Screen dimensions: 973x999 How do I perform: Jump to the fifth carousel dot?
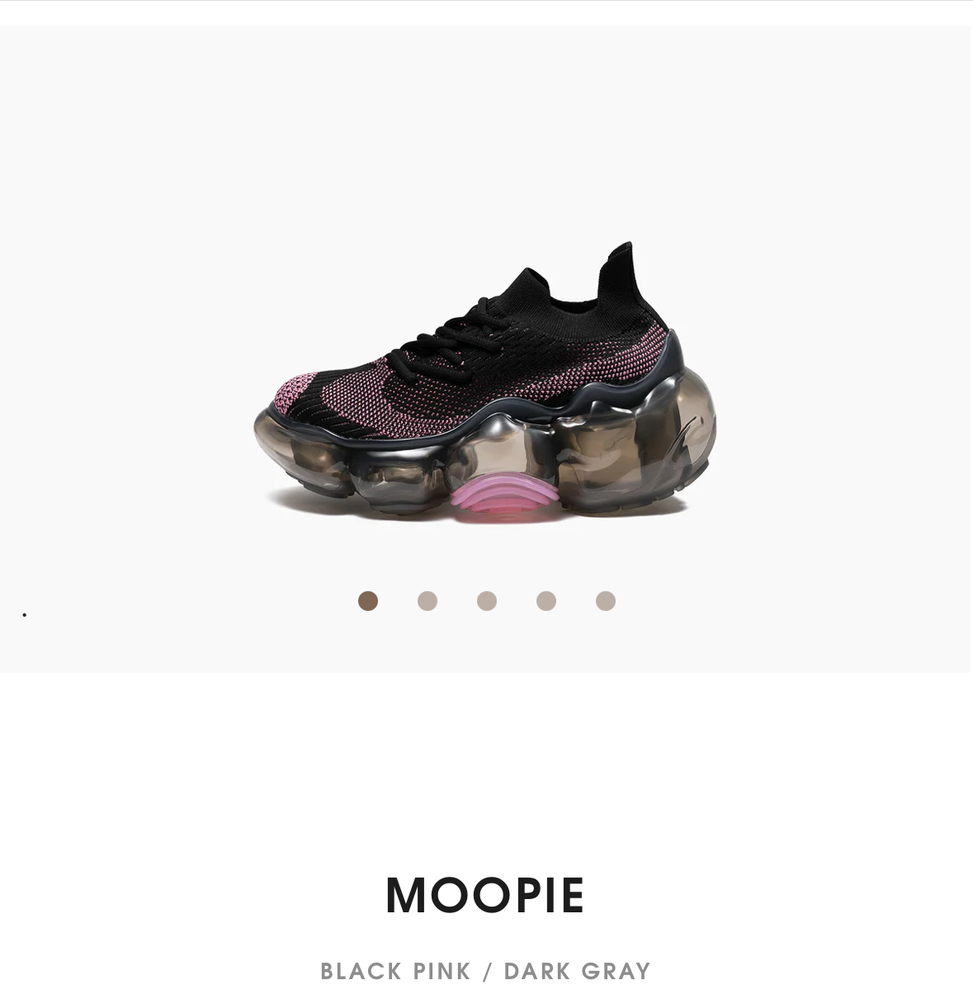606,601
